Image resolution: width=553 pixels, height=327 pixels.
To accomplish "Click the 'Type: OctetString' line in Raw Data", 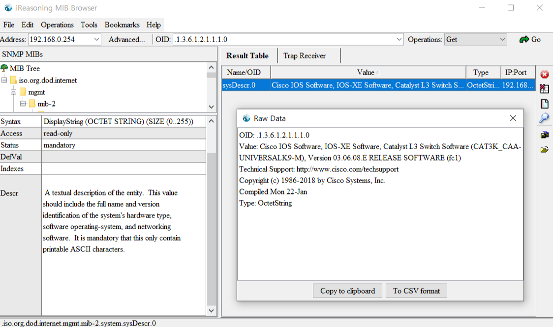I will click(x=266, y=203).
